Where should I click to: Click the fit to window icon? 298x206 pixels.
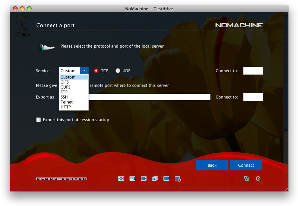pos(121,179)
